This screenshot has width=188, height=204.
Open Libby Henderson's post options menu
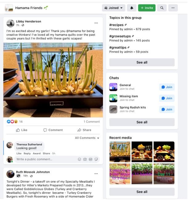click(x=96, y=23)
